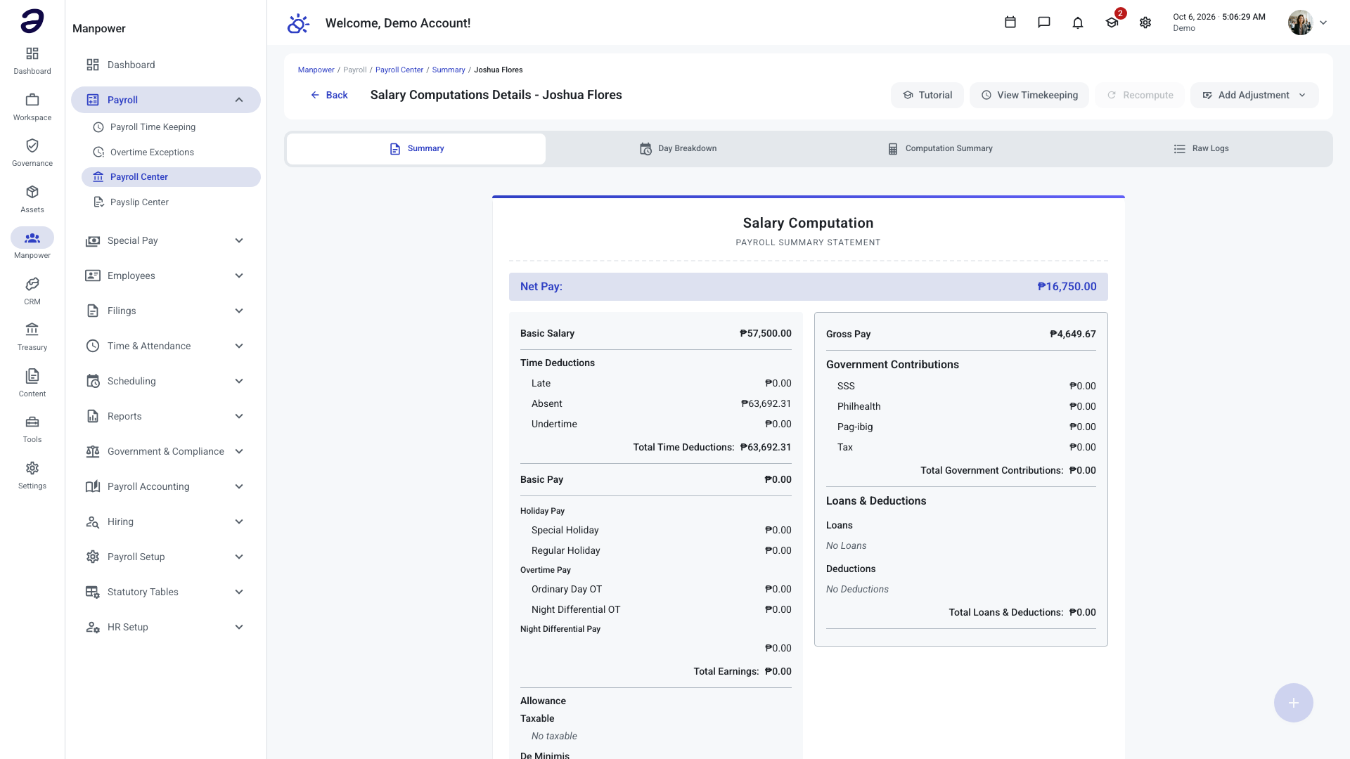Switch to the Computation Summary tab
The image size is (1350, 759).
[939, 149]
